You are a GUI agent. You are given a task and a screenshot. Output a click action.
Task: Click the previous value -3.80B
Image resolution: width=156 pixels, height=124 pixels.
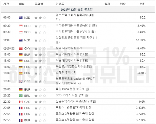141,73
